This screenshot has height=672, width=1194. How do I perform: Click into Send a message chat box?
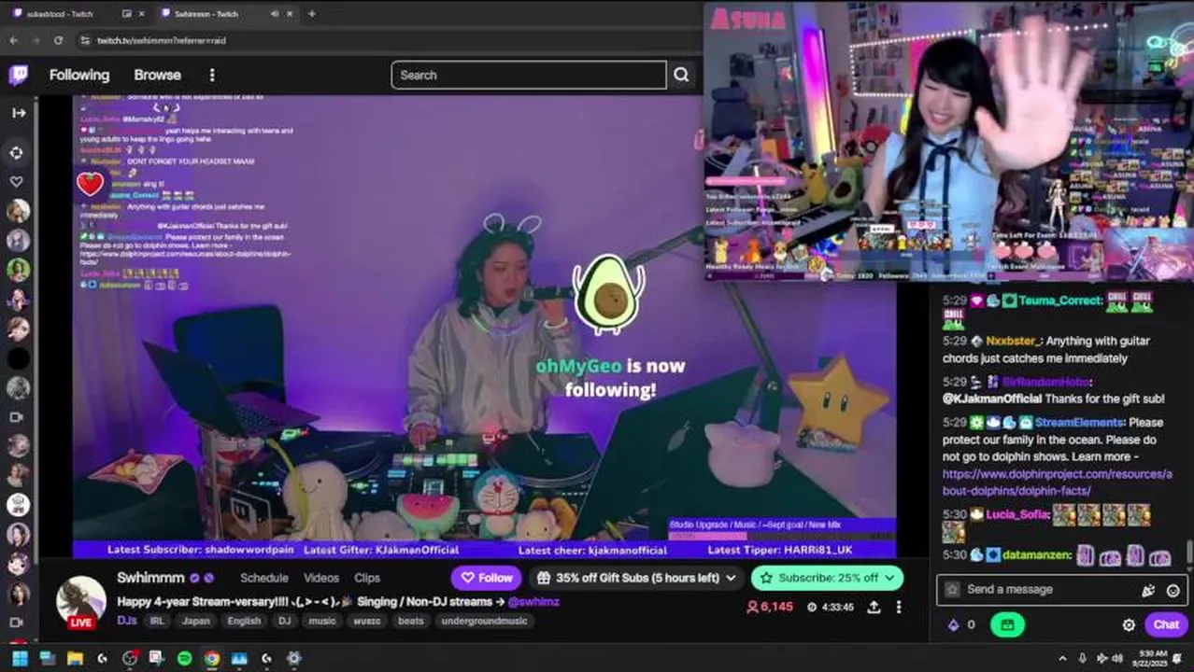1046,589
